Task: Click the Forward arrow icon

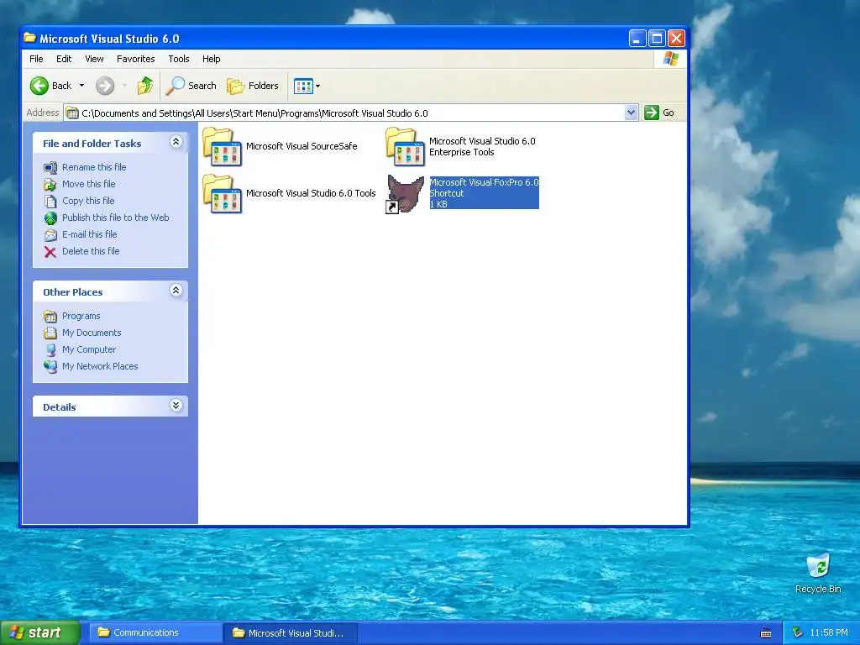Action: coord(105,86)
